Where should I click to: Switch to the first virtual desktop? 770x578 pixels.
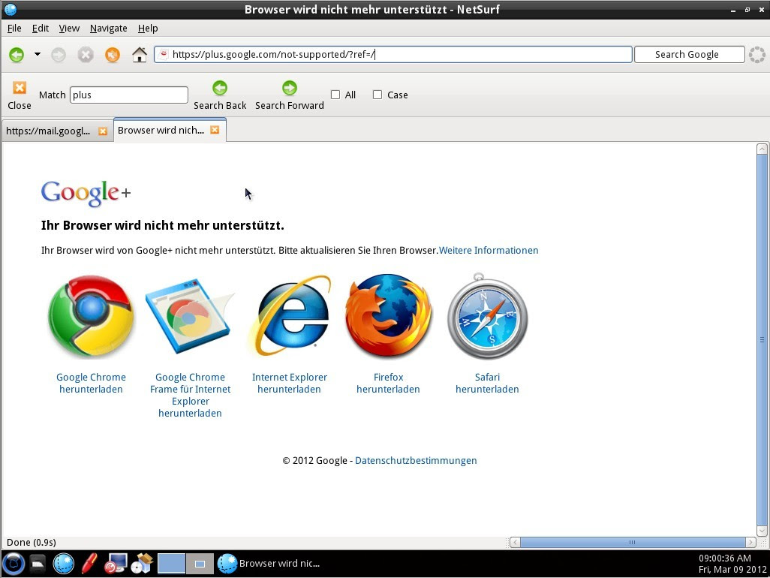click(171, 564)
